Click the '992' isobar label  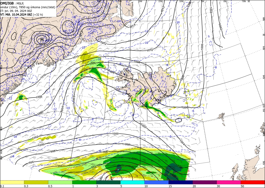coord(93,167)
